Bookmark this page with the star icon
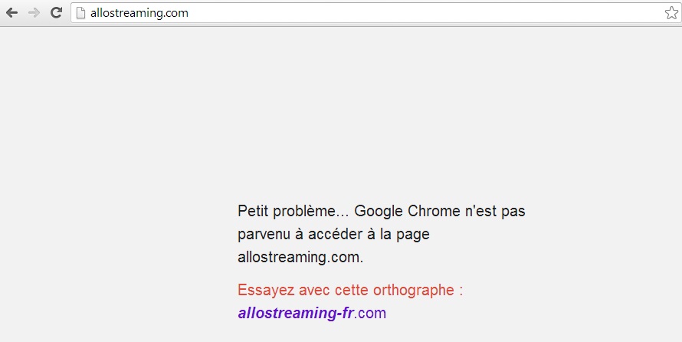The height and width of the screenshot is (342, 682). pos(671,13)
